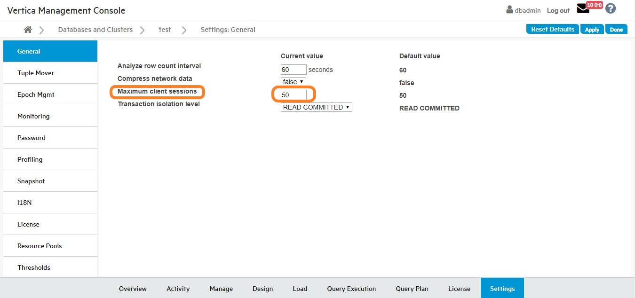Screen dimensions: 635x298
Task: Open the Resource Pools settings section
Action: tap(40, 246)
